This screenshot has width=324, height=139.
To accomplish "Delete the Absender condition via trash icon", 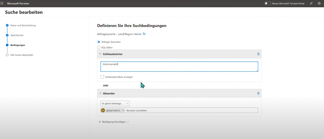I will tap(258, 93).
